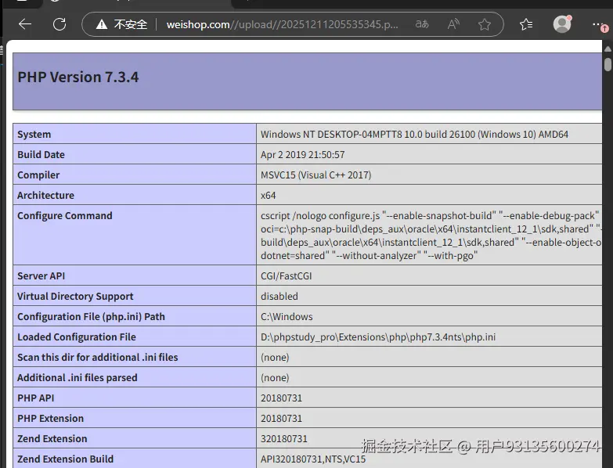The height and width of the screenshot is (468, 613).
Task: Click the weishop.com URL address field
Action: pyautogui.click(x=283, y=24)
